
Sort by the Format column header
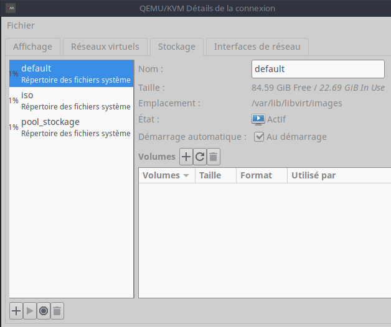click(x=262, y=175)
